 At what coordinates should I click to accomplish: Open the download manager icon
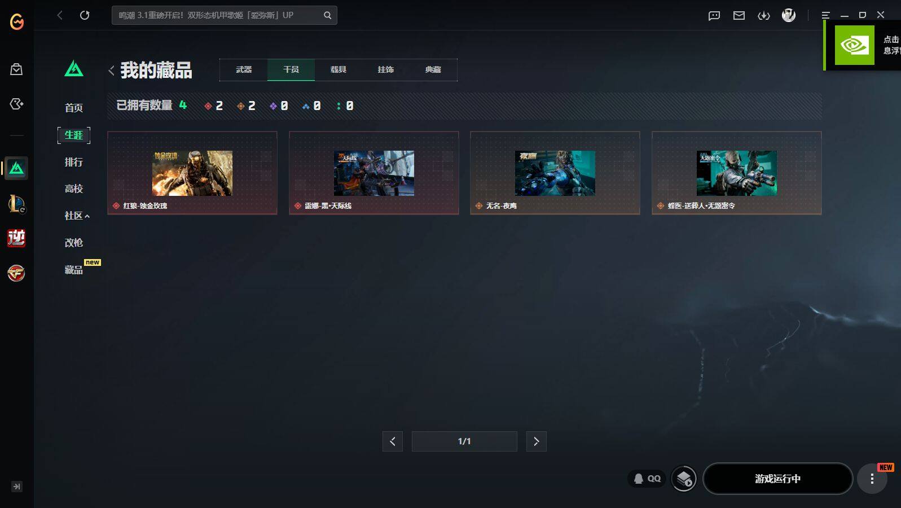pyautogui.click(x=764, y=16)
